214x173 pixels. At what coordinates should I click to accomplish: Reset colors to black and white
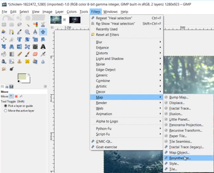19,81
